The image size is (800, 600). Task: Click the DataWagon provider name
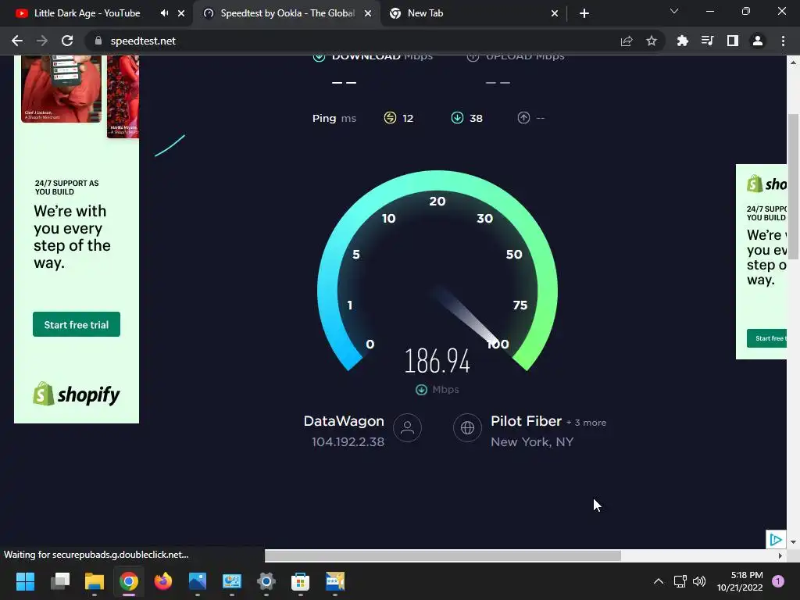344,421
